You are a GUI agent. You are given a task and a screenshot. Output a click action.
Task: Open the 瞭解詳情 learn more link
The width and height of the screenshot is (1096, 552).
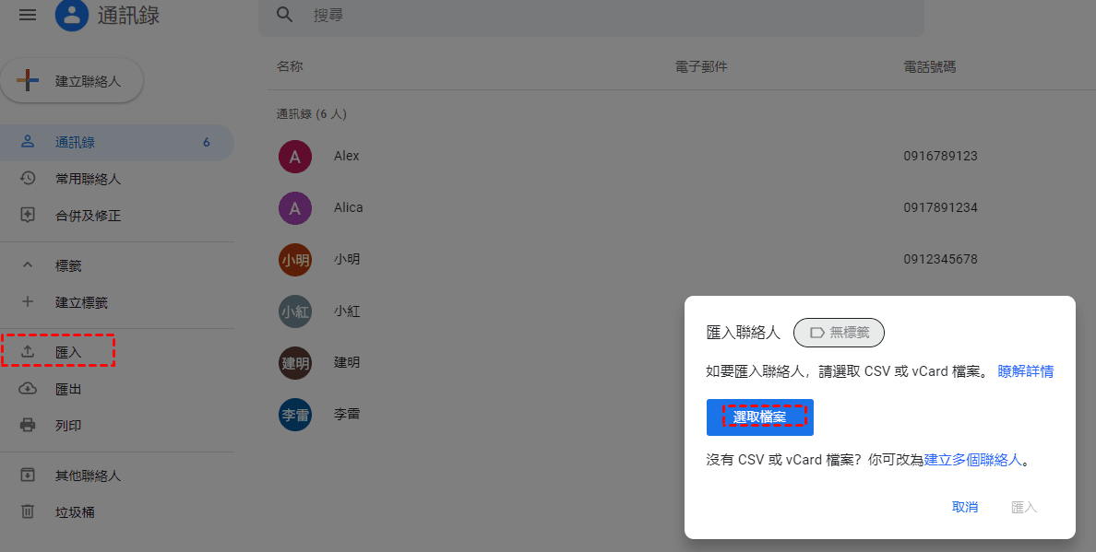1025,371
